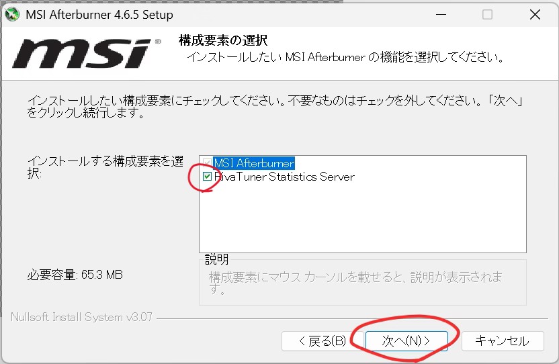Image resolution: width=559 pixels, height=364 pixels.
Task: Go back with the 戻る(B) button
Action: click(x=322, y=340)
